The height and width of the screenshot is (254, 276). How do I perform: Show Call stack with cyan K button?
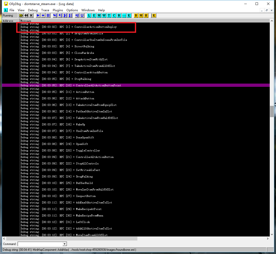click(x=129, y=16)
